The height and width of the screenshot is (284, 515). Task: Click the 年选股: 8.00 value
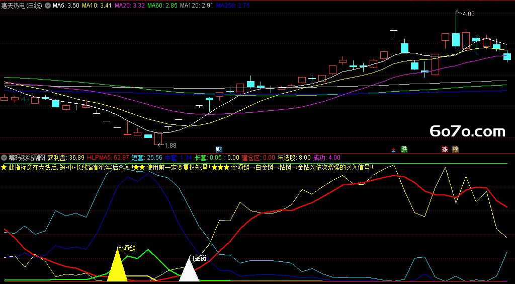pyautogui.click(x=294, y=158)
